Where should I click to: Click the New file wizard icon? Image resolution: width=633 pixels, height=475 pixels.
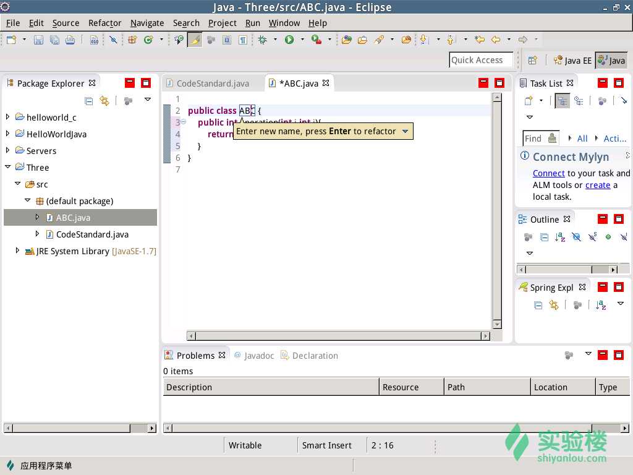point(11,40)
